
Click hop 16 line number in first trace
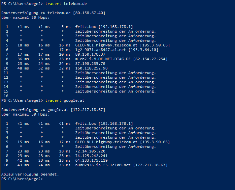click(6, 96)
